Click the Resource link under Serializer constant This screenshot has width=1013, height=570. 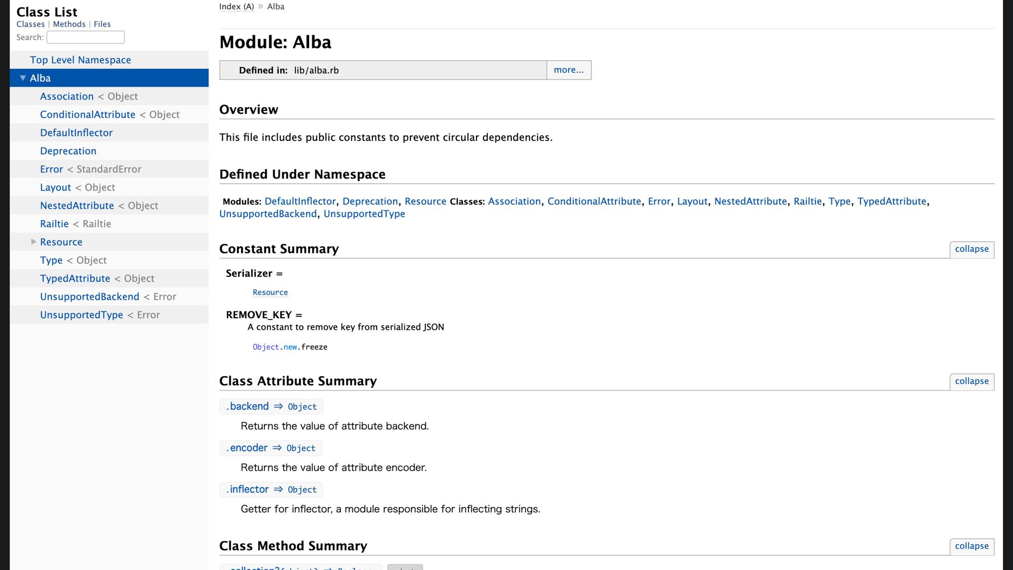270,292
